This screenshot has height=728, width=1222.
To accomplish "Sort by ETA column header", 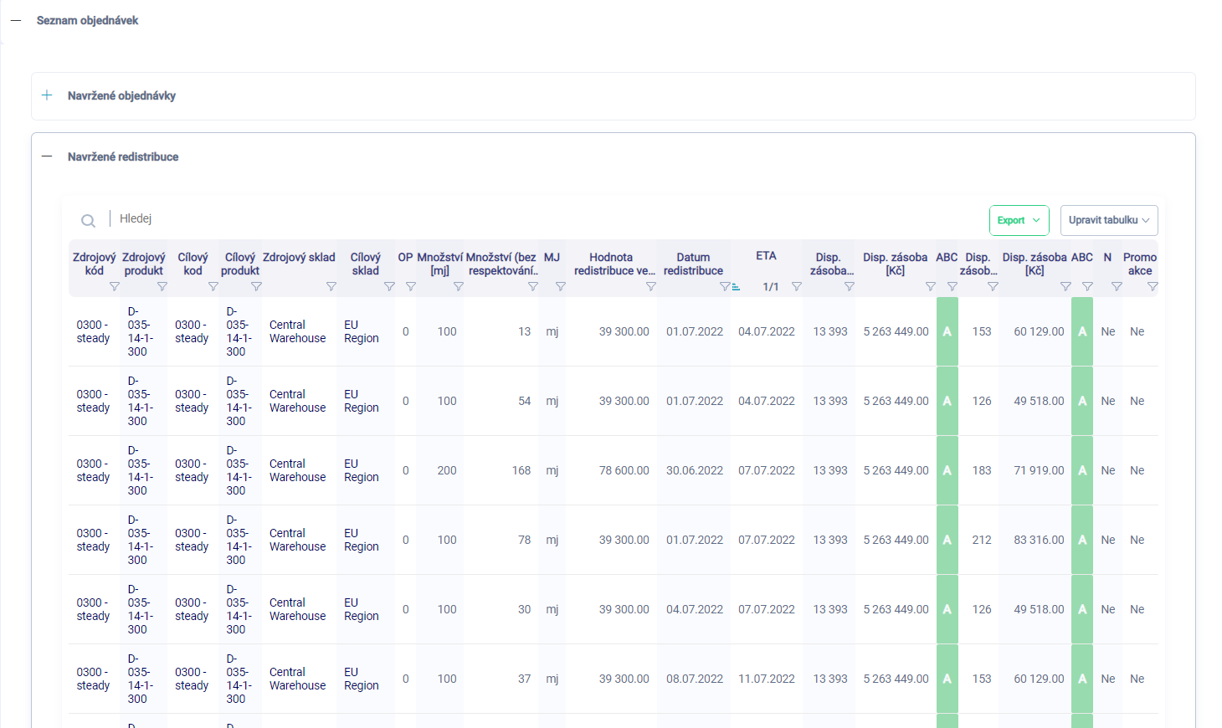I will click(766, 256).
